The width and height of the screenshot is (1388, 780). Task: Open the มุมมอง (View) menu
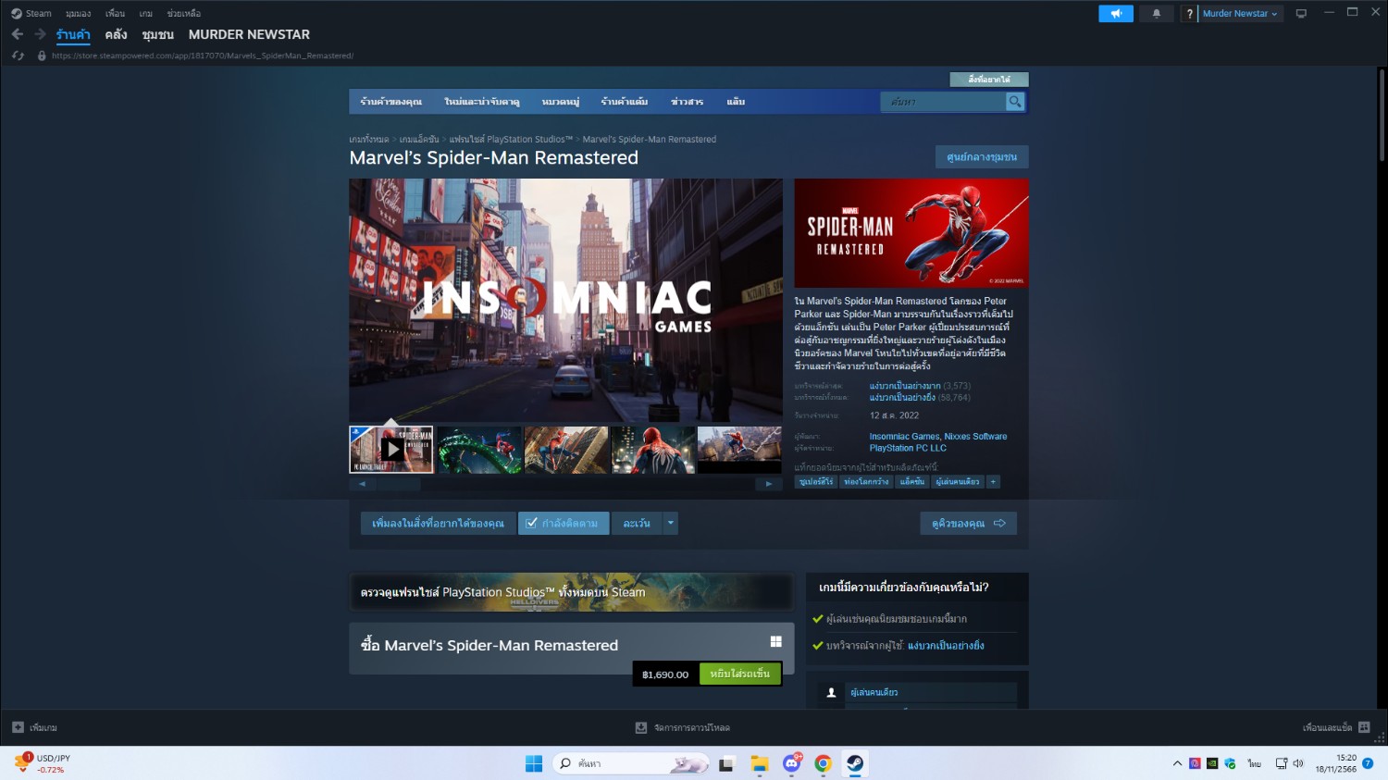pos(78,14)
